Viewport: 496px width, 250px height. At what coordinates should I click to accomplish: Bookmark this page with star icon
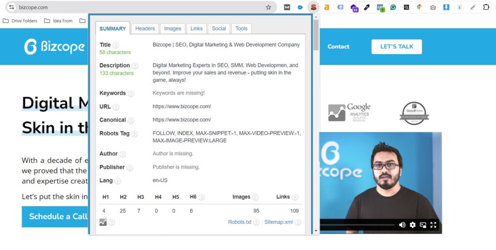click(268, 7)
